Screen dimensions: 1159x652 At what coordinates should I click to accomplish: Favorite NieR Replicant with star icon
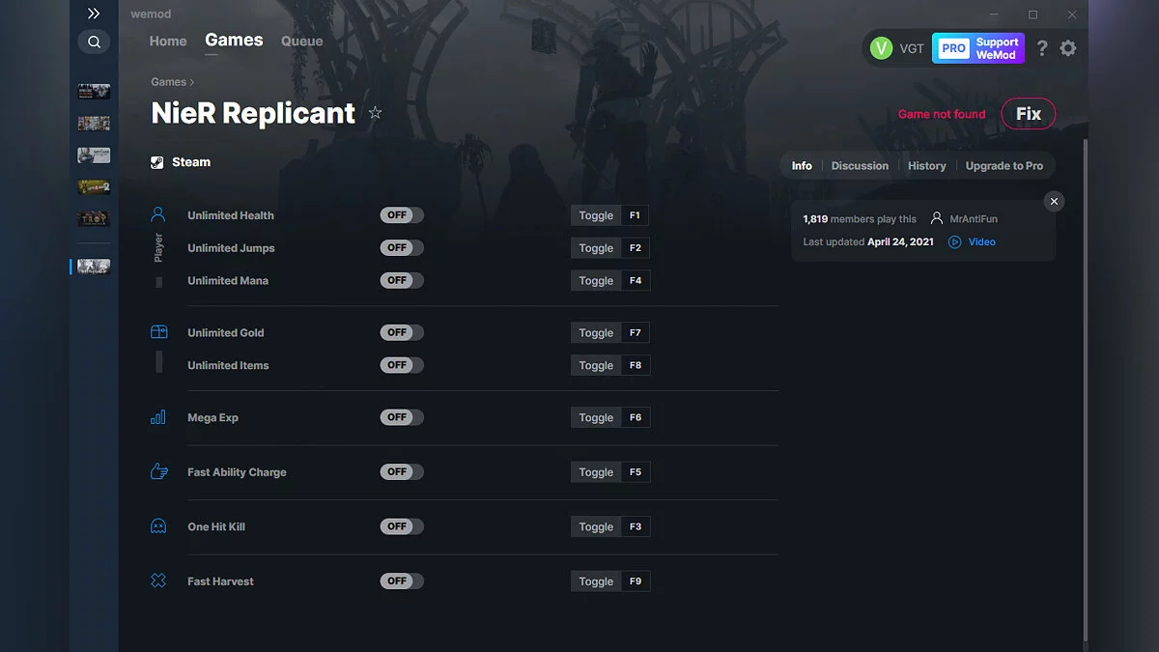(375, 113)
